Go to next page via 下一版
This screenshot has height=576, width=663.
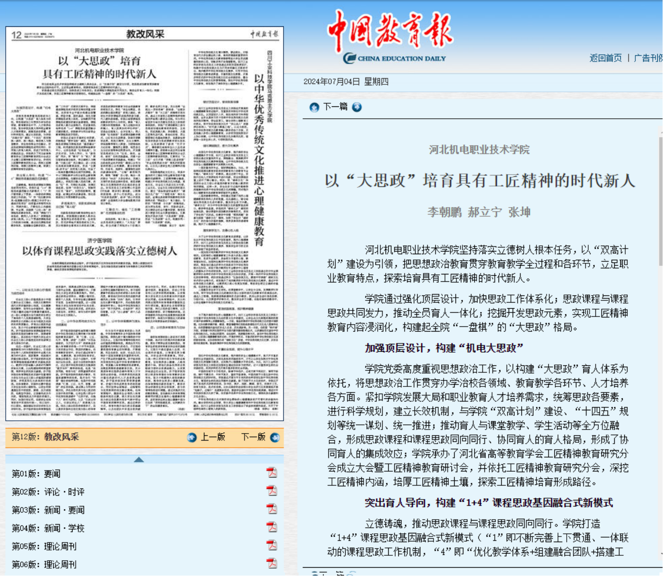click(x=253, y=437)
